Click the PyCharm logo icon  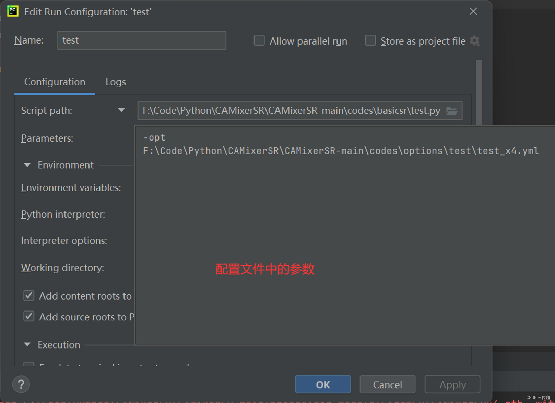(x=12, y=11)
